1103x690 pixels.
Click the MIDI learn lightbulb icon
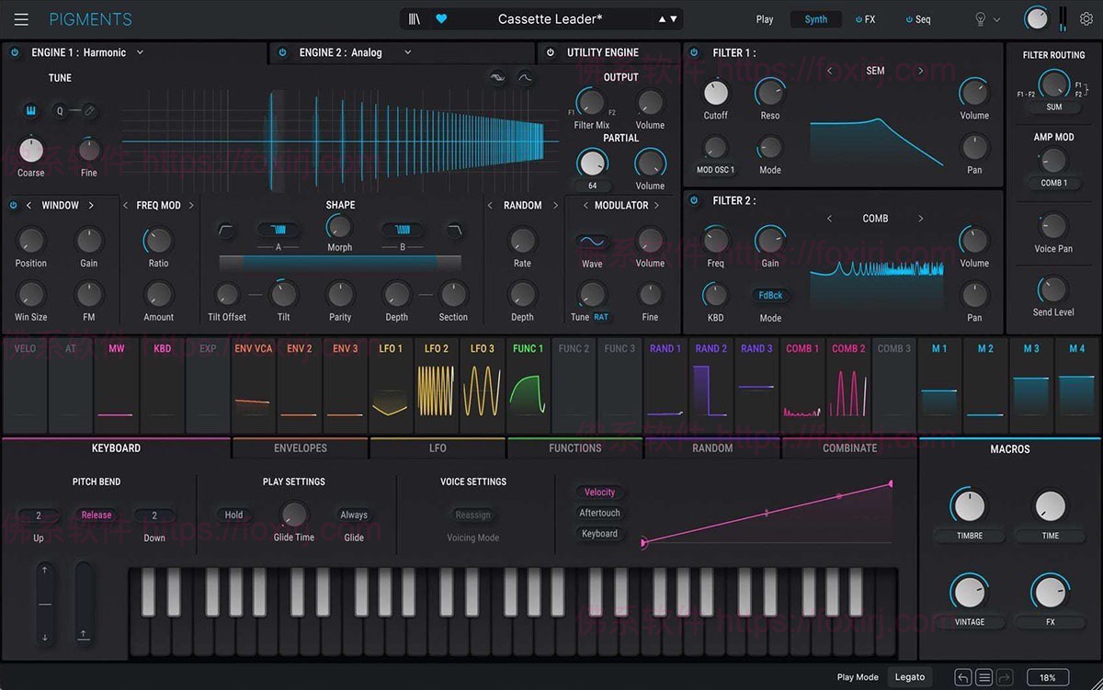pyautogui.click(x=981, y=18)
